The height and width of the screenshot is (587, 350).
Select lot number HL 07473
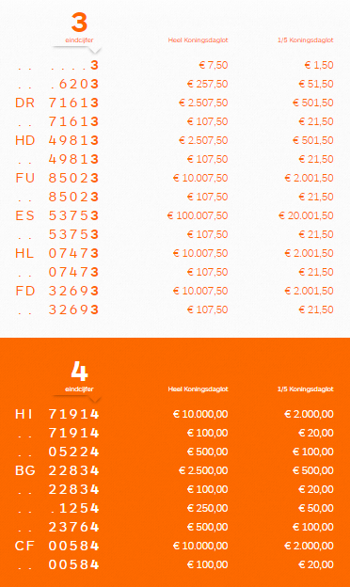click(x=56, y=253)
